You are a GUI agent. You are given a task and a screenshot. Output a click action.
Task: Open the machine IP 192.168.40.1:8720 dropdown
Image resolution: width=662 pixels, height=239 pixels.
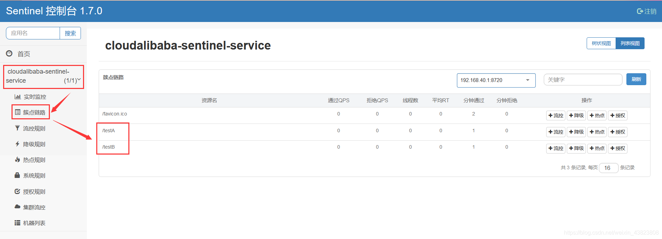[496, 80]
